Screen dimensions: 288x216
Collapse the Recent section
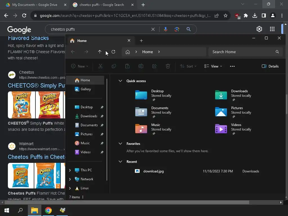click(120, 162)
